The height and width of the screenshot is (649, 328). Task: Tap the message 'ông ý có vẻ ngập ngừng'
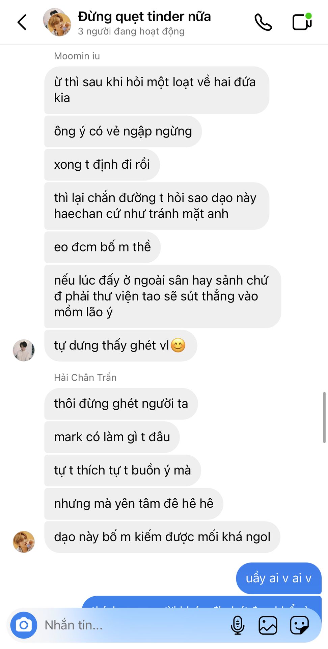(123, 131)
